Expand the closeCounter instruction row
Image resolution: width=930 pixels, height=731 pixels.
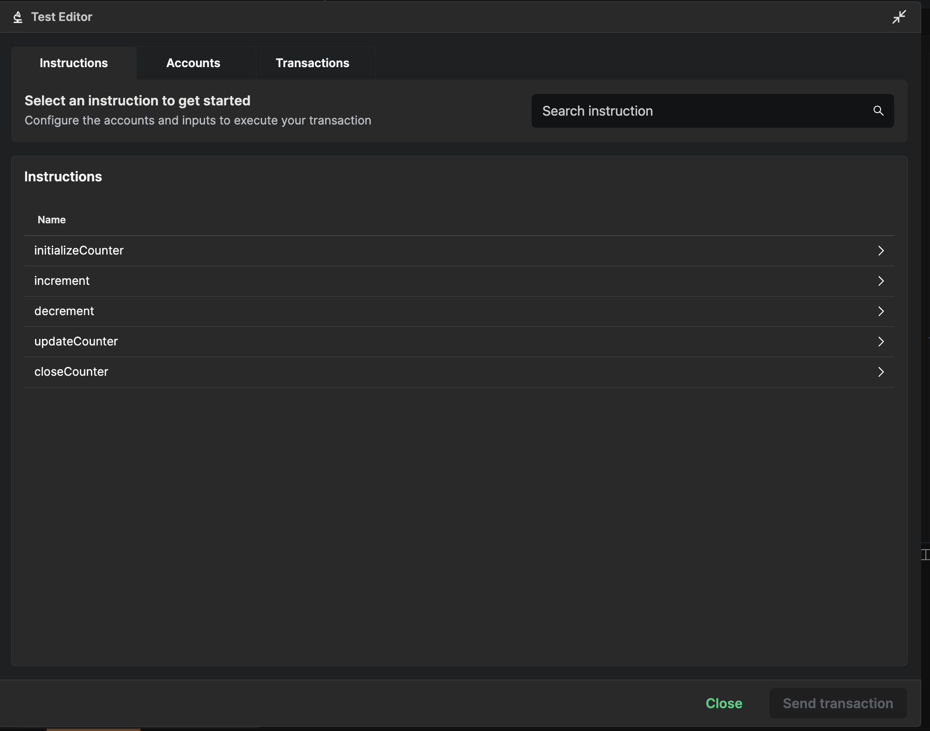pyautogui.click(x=881, y=372)
